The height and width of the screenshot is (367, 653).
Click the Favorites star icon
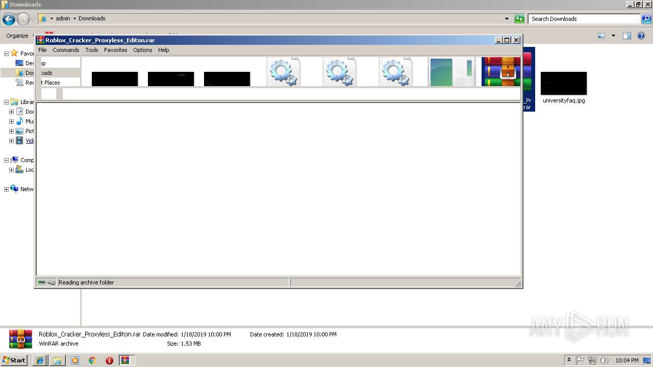(x=14, y=54)
